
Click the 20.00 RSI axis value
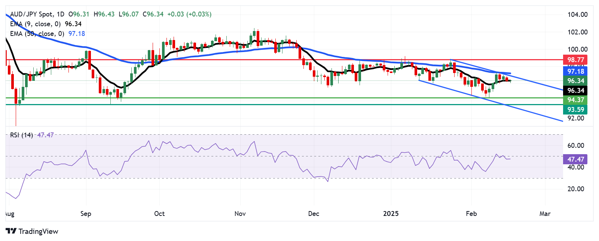[x=576, y=189]
